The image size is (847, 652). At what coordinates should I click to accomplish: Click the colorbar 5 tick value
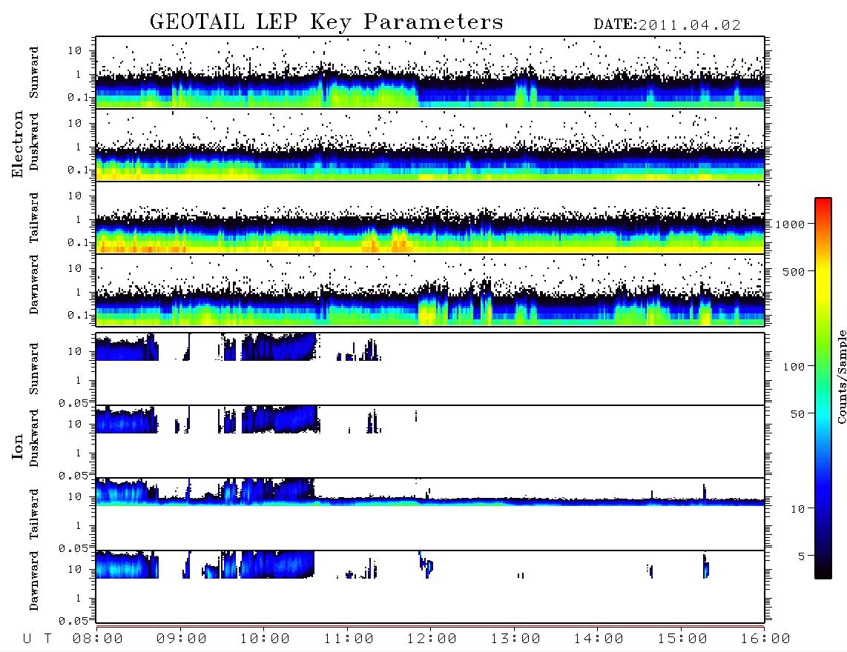tap(802, 556)
